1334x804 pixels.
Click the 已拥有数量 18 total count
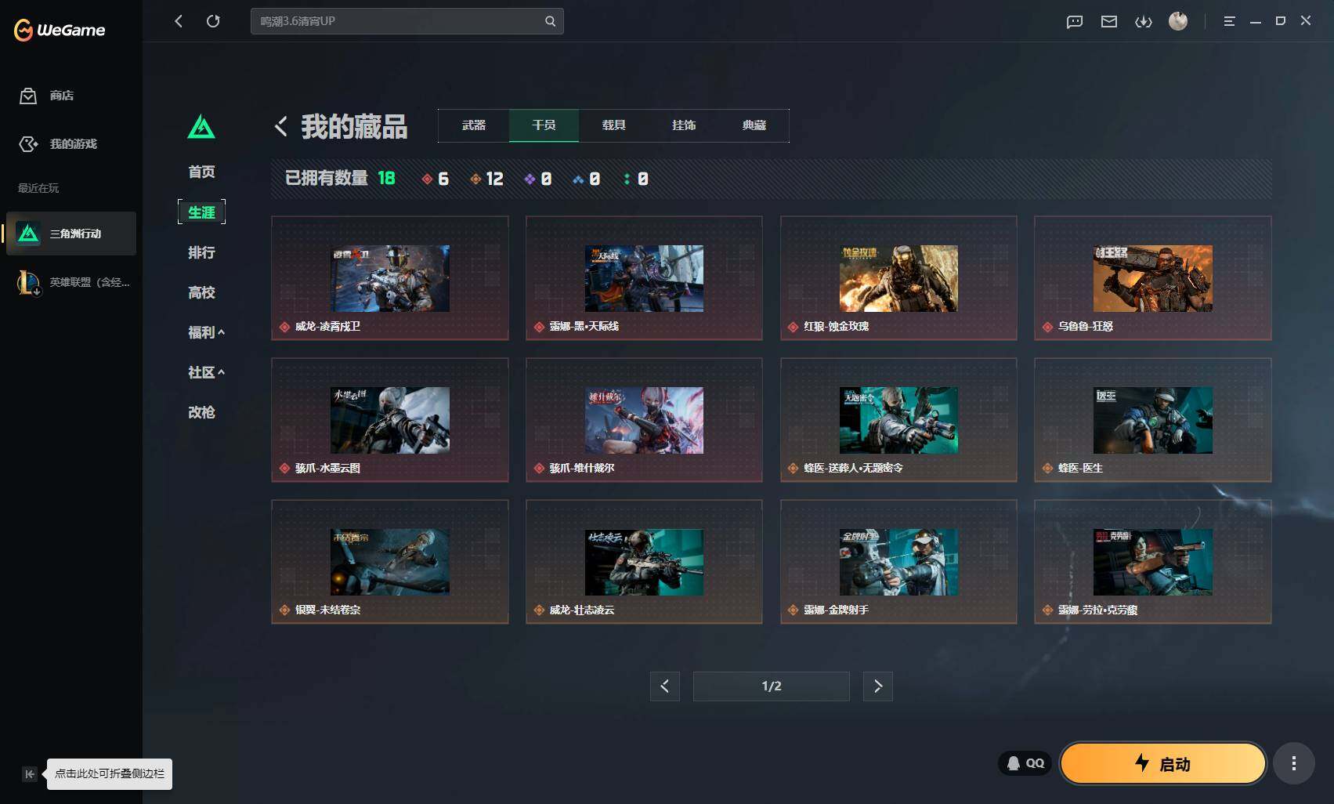340,179
